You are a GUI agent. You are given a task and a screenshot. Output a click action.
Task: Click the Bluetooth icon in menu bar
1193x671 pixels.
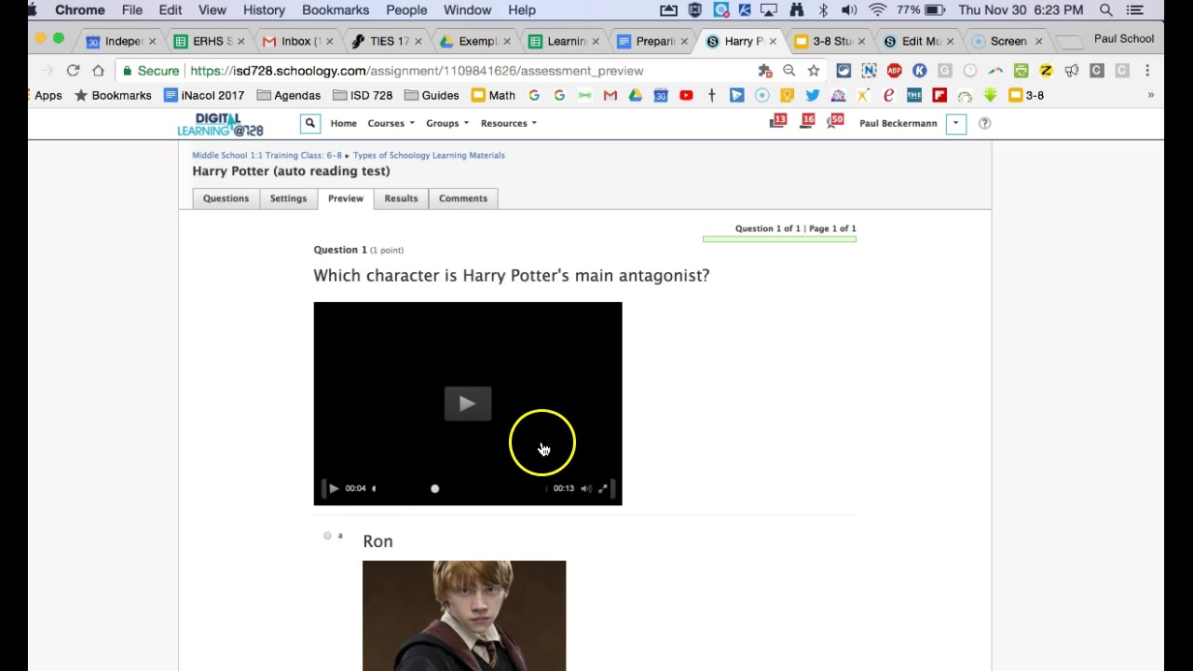coord(823,10)
